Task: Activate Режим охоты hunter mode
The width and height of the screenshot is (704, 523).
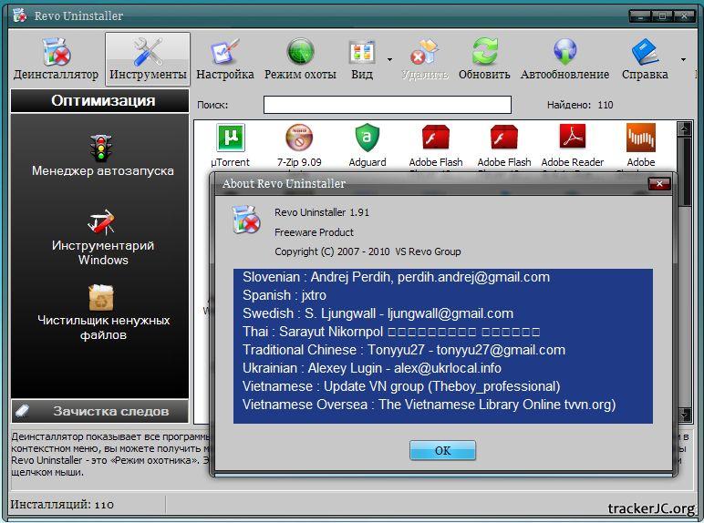Action: pyautogui.click(x=300, y=53)
